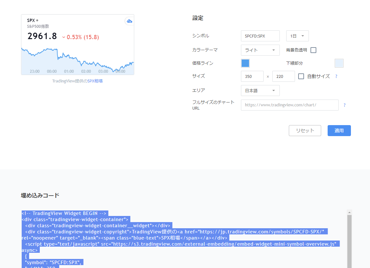Click the help icon beside the chart URL field
Screen dimensions: 370x268
point(344,105)
